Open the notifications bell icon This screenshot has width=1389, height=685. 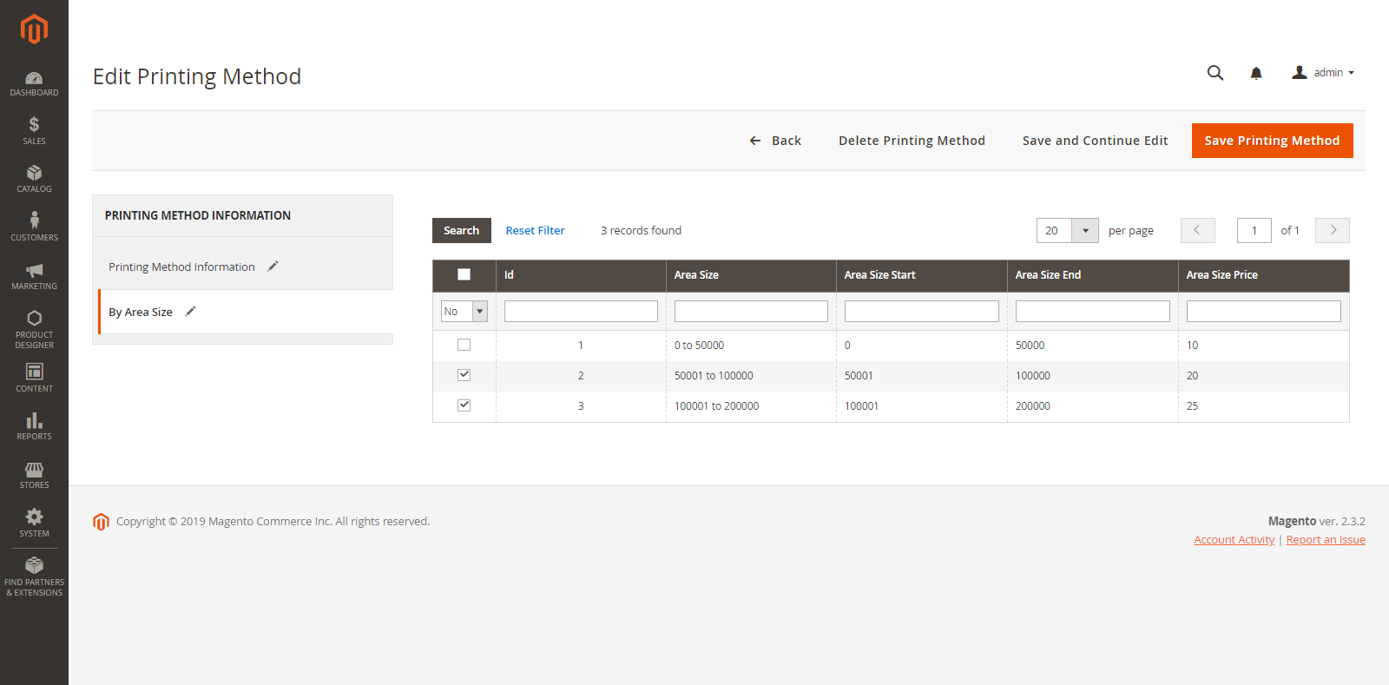click(x=1256, y=73)
